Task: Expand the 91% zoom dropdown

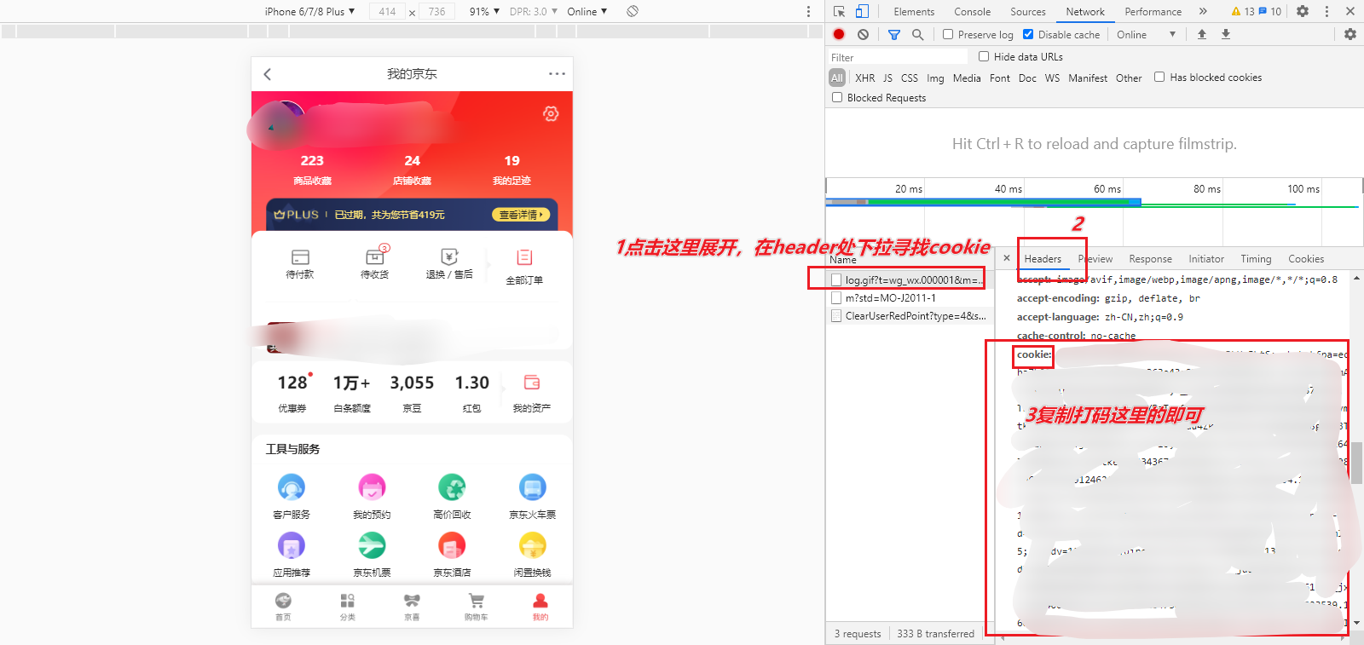Action: tap(484, 11)
